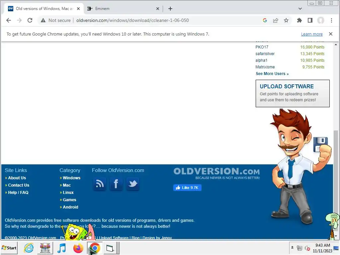The height and width of the screenshot is (255, 340).
Task: Open Design by Jenox footer link
Action: 157,238
